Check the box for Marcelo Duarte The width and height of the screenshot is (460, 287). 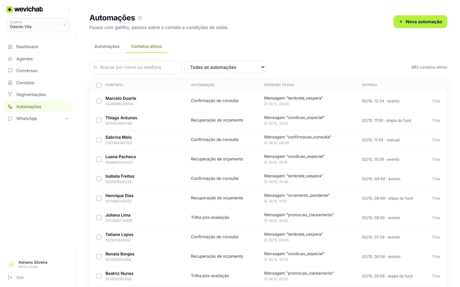tap(99, 101)
